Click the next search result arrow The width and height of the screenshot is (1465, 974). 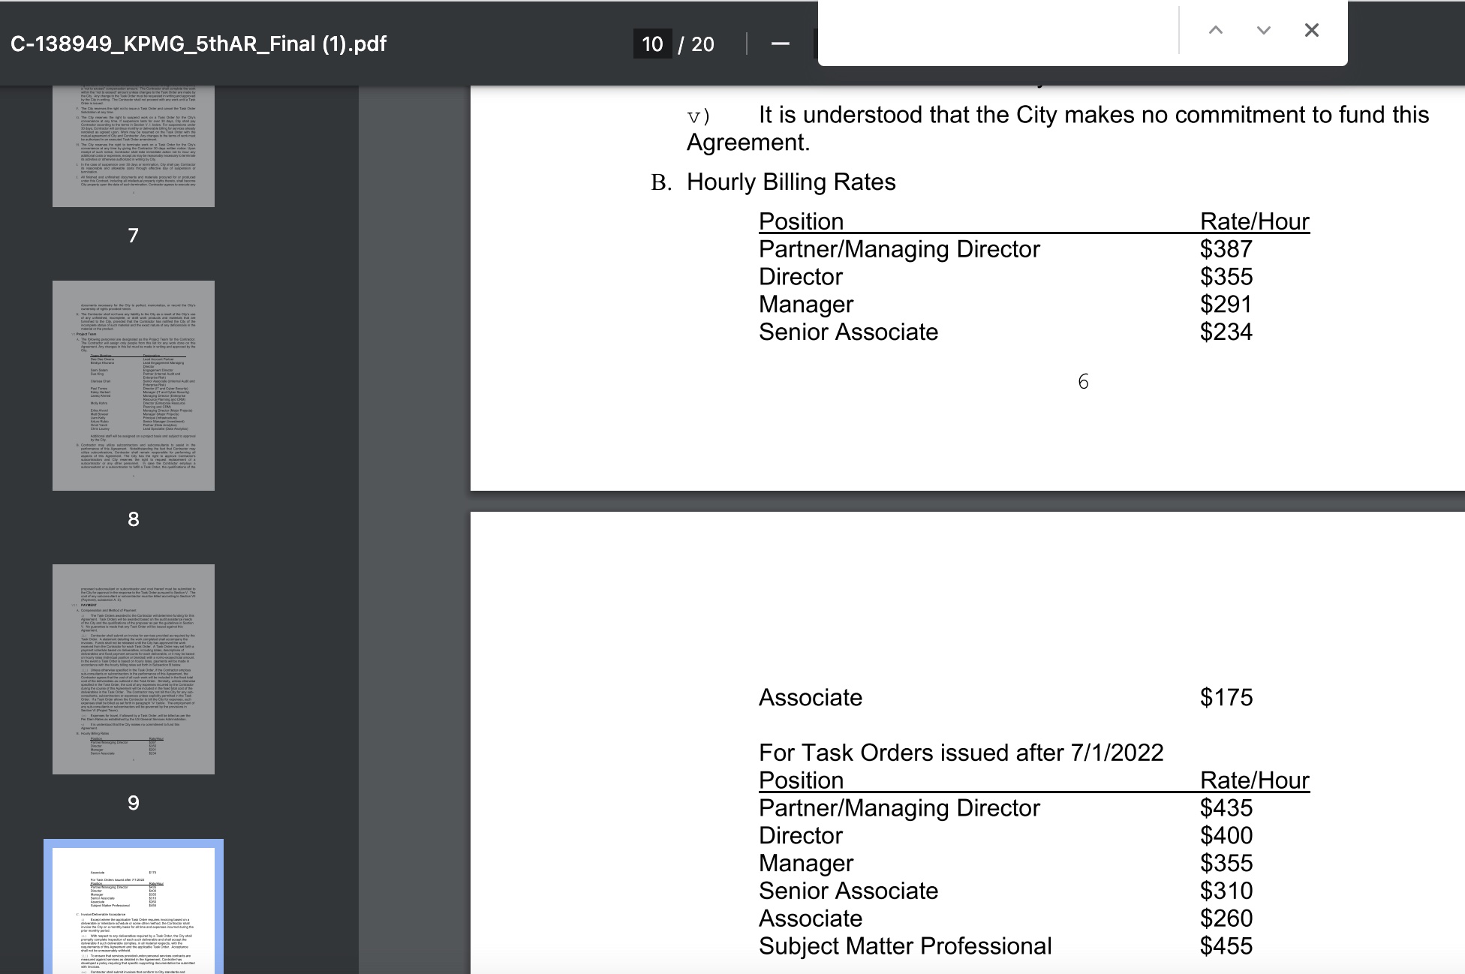[1263, 31]
